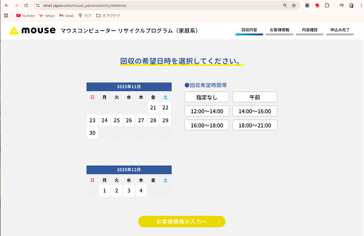Pick November 25 on the calendar

[117, 120]
